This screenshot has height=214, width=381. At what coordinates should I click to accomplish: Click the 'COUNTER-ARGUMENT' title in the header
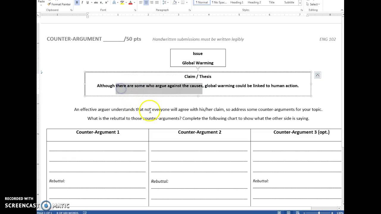tap(74, 39)
